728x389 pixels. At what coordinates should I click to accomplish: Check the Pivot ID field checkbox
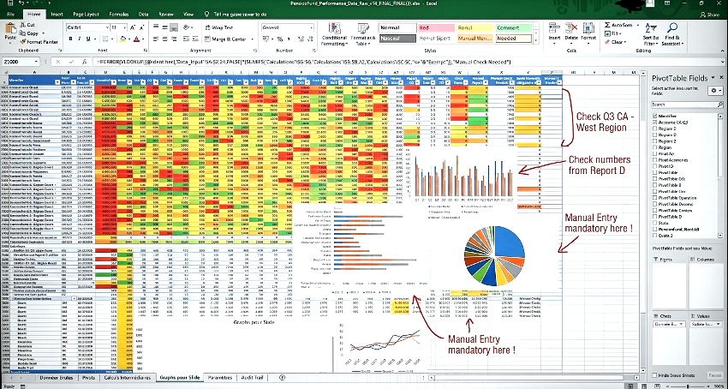tap(654, 166)
